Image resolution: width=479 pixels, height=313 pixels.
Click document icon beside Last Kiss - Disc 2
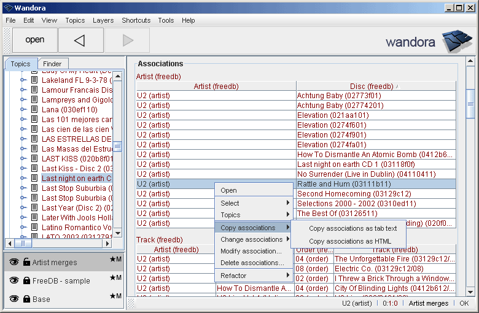point(34,168)
